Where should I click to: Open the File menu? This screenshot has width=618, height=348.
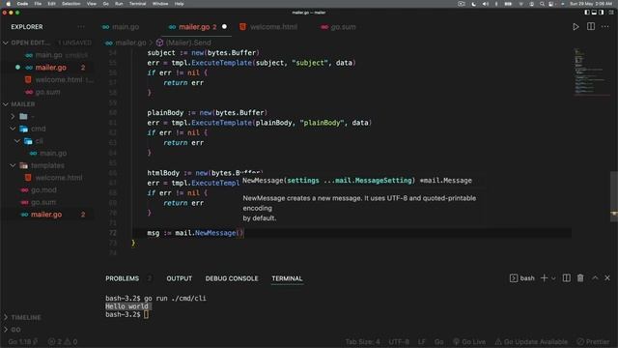[x=38, y=4]
